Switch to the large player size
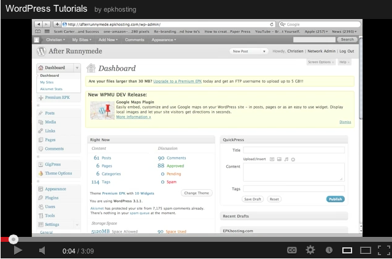This screenshot has height=259, width=392. pyautogui.click(x=365, y=250)
